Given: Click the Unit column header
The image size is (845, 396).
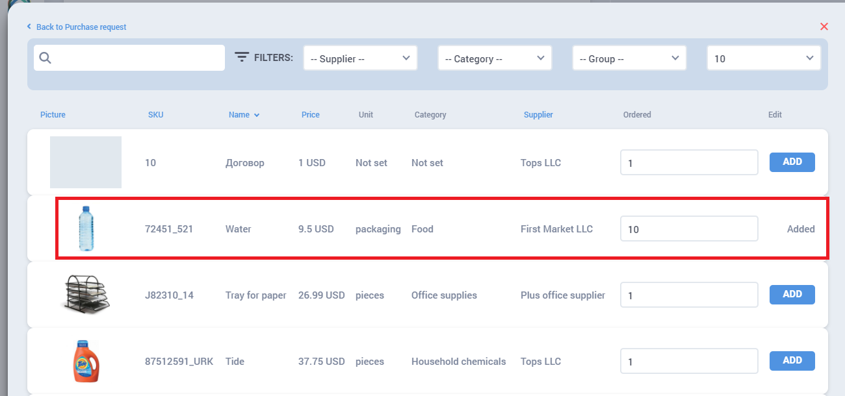Looking at the screenshot, I should [366, 115].
